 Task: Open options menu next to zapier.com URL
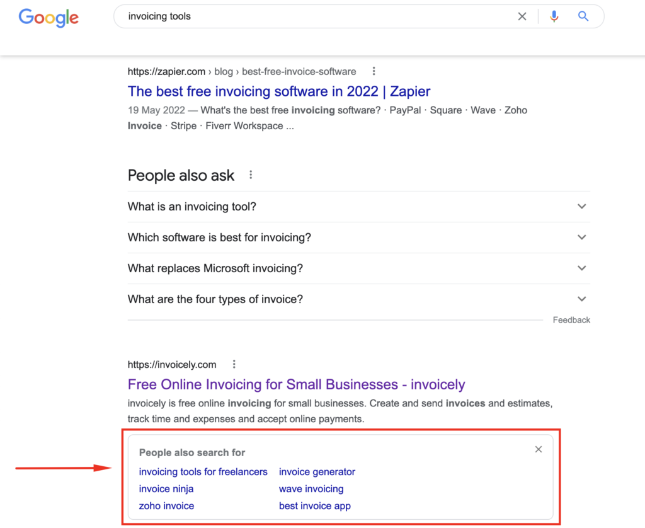(x=374, y=71)
